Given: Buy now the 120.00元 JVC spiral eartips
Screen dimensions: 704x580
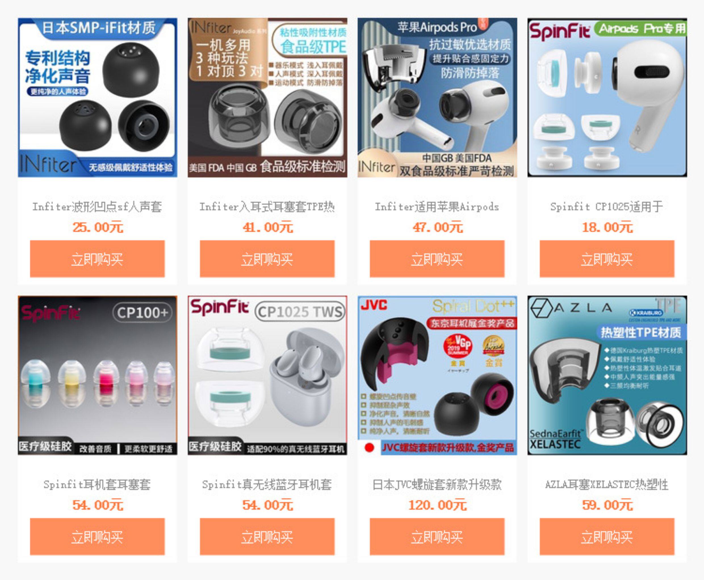Looking at the screenshot, I should click(437, 537).
